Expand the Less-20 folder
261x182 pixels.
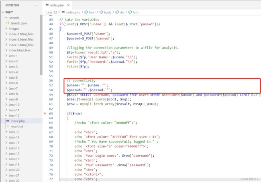[x=6, y=170]
